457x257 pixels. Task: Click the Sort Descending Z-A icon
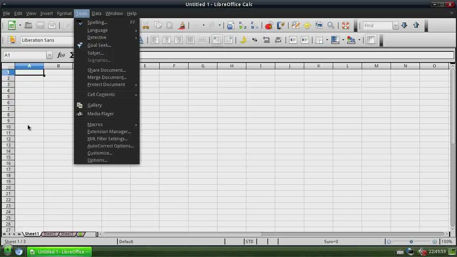click(254, 25)
